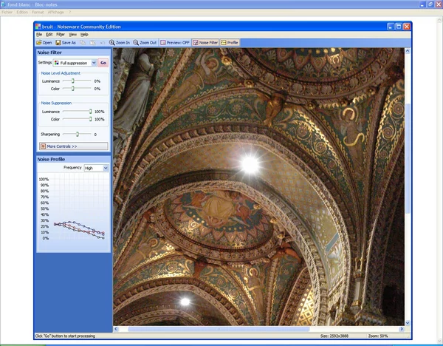Viewport: 443px width, 346px height.
Task: Toggle Preview: OFF button
Action: click(175, 43)
